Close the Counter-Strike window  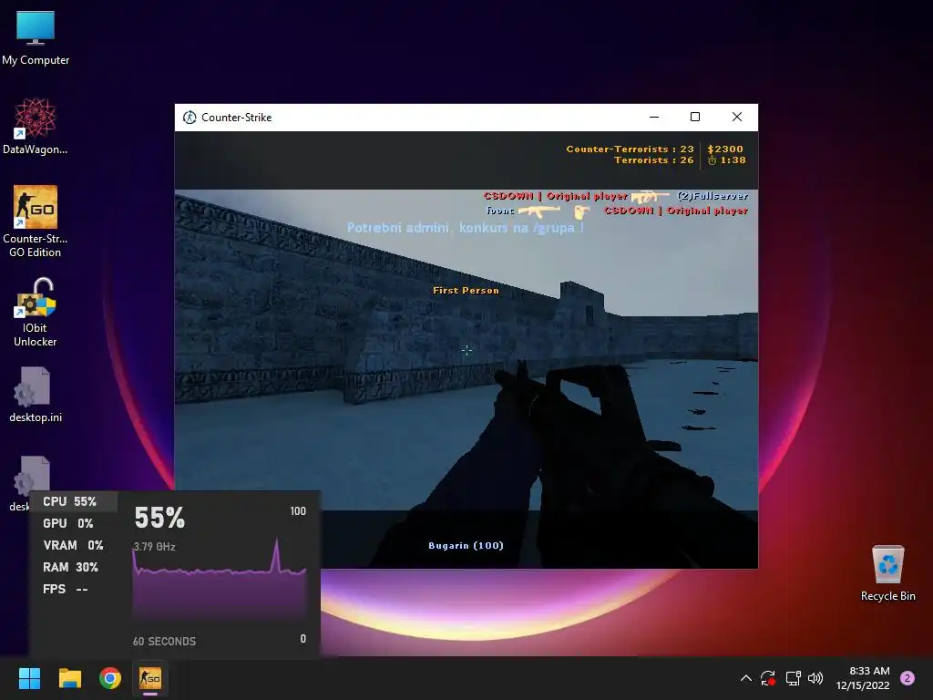click(736, 118)
